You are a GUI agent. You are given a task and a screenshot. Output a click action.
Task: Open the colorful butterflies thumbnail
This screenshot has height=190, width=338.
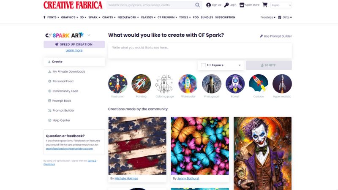[200, 146]
